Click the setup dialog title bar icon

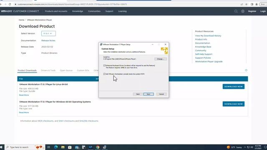pos(101,45)
